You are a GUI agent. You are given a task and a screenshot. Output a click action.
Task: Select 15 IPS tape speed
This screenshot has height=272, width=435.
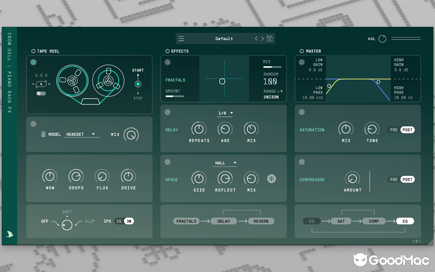coord(119,221)
